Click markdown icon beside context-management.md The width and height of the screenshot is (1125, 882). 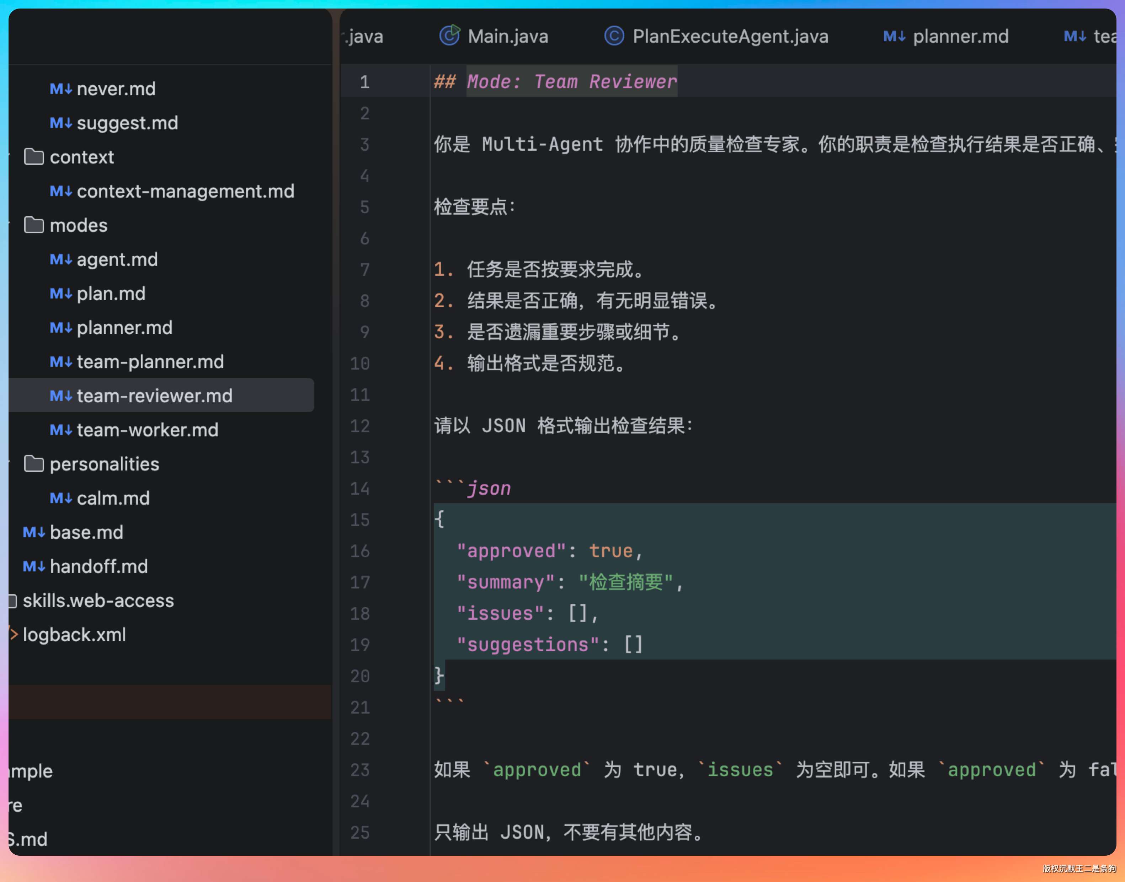tap(61, 191)
